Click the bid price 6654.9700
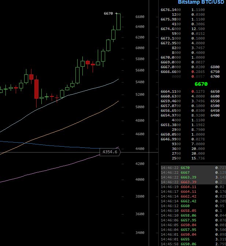226x246 pixels. pyautogui.click(x=171, y=115)
